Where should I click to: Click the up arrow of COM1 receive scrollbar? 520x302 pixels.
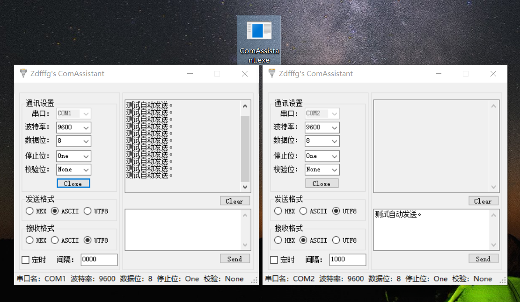(245, 106)
